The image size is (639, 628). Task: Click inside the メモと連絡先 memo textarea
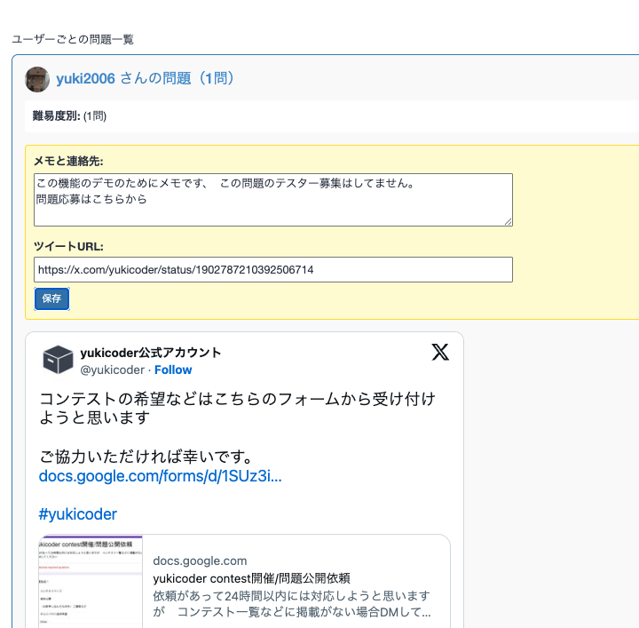[x=273, y=200]
